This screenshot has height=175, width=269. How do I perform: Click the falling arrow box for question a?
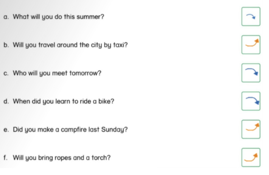[251, 17]
